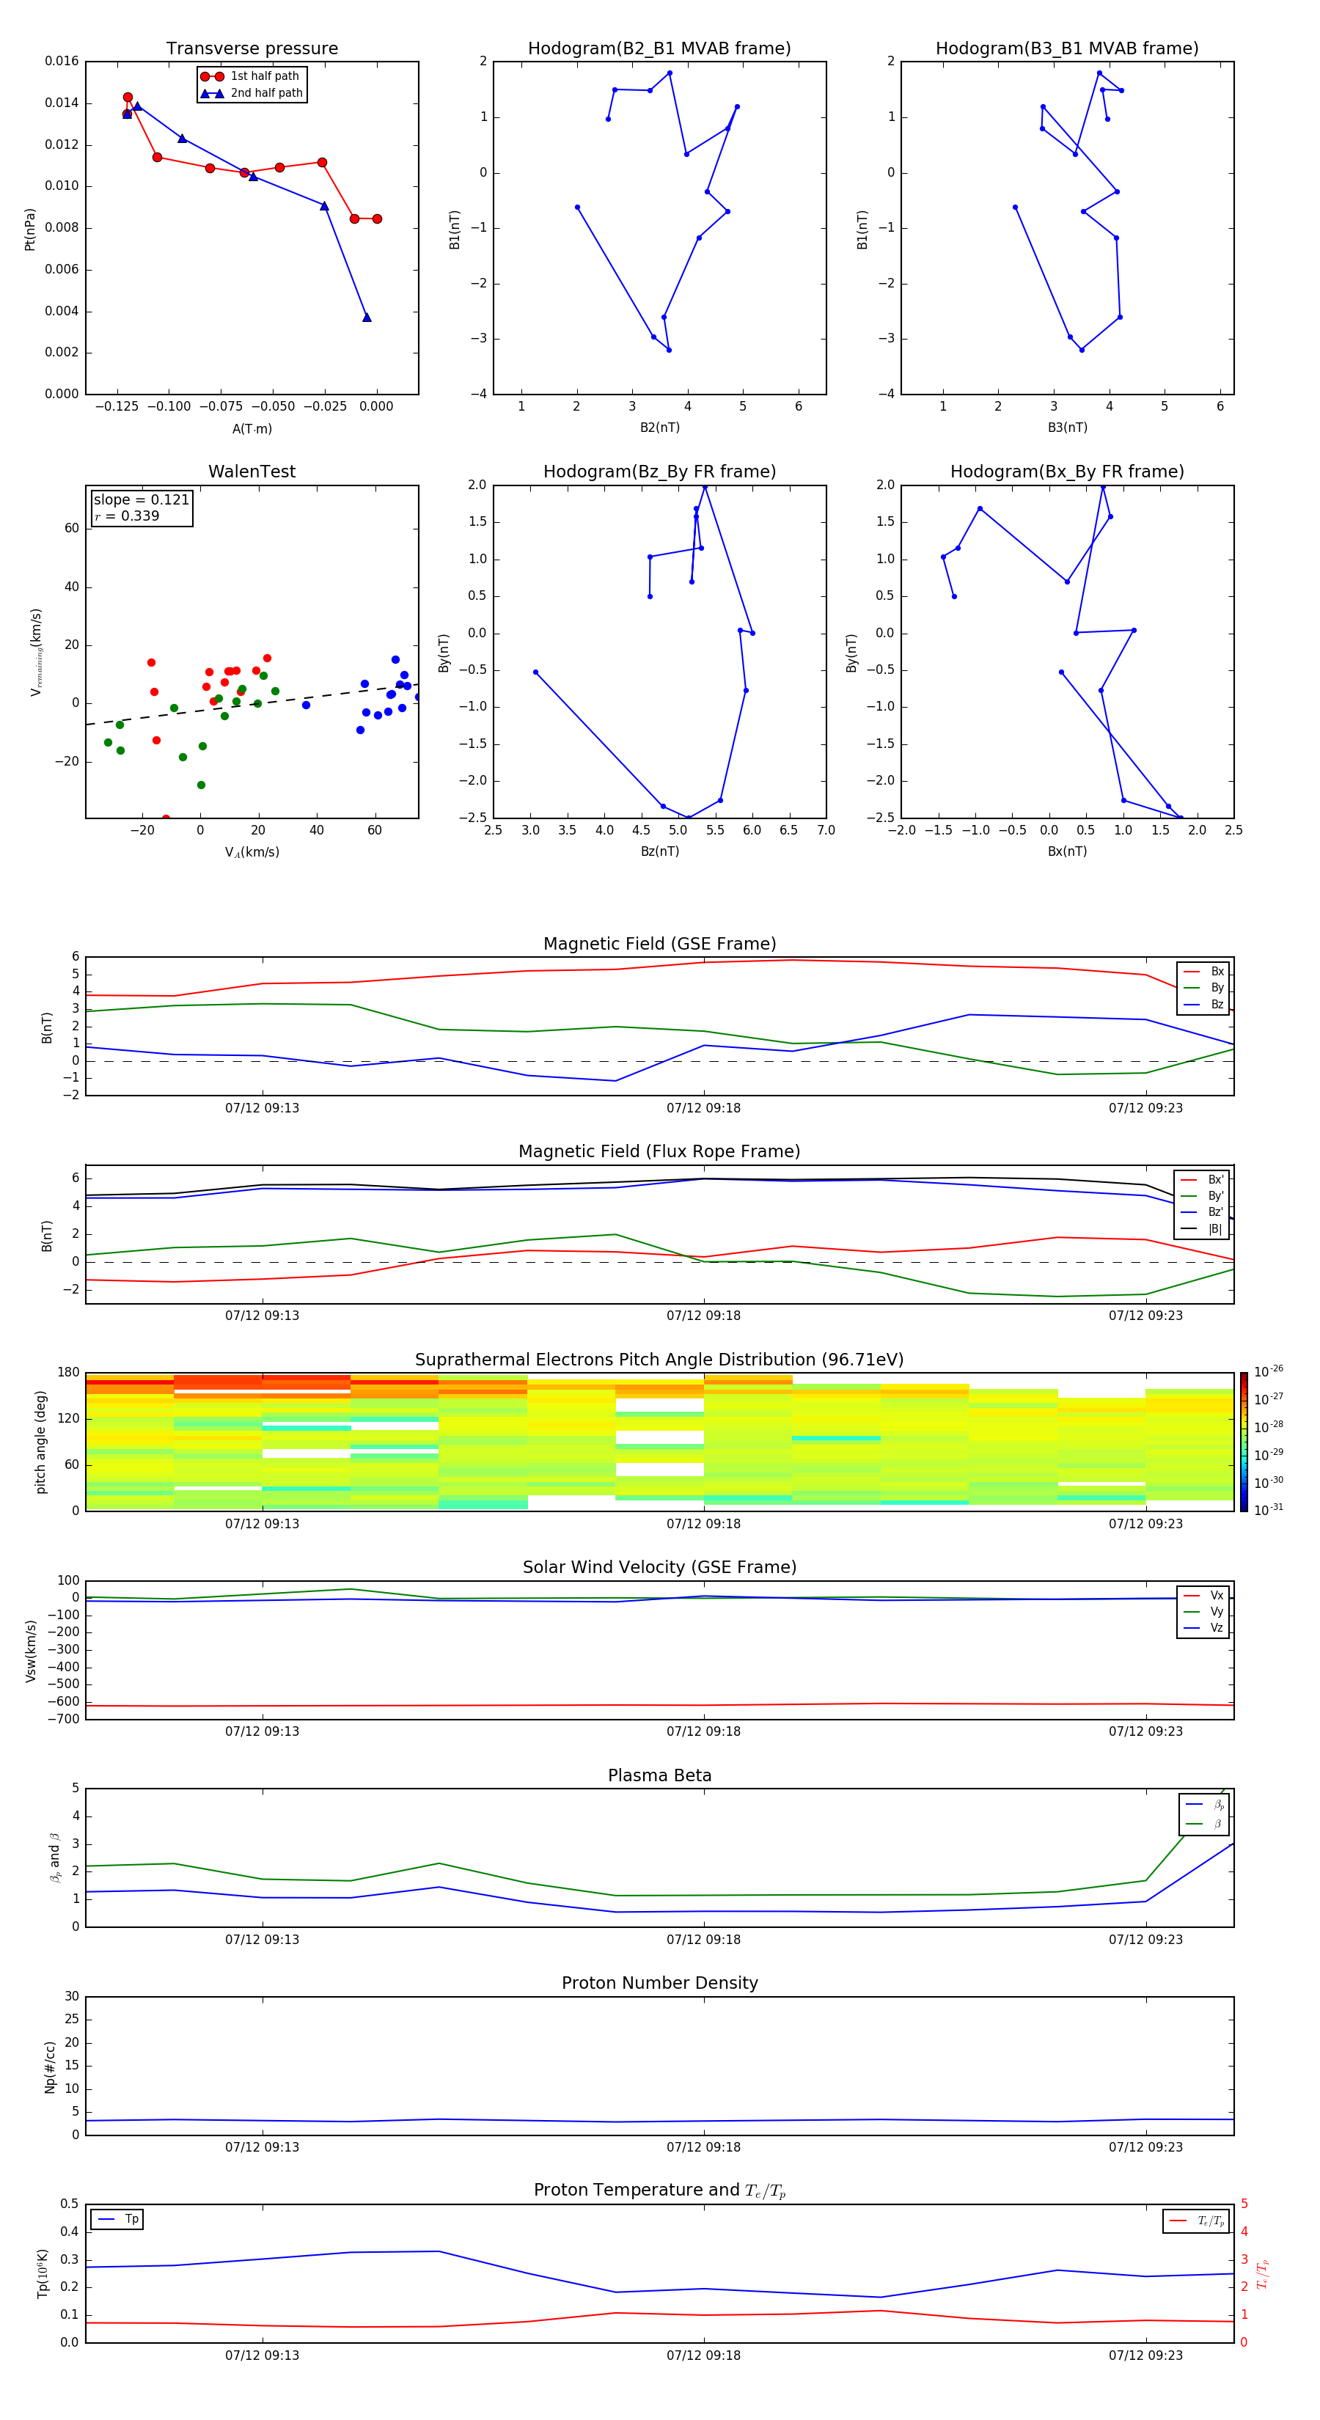Click the pitch angle spectrogram color bar
This screenshot has height=2420, width=1320.
1244,1442
